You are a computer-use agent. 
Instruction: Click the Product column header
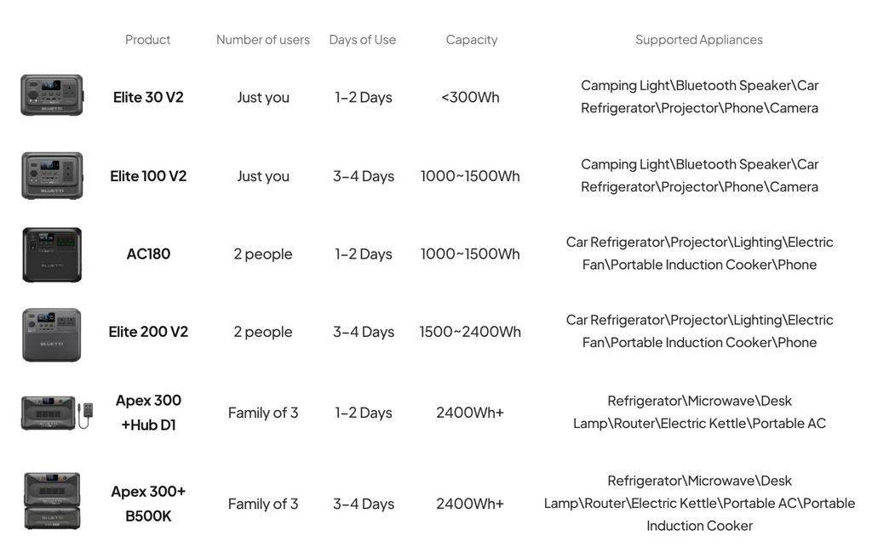click(x=148, y=40)
